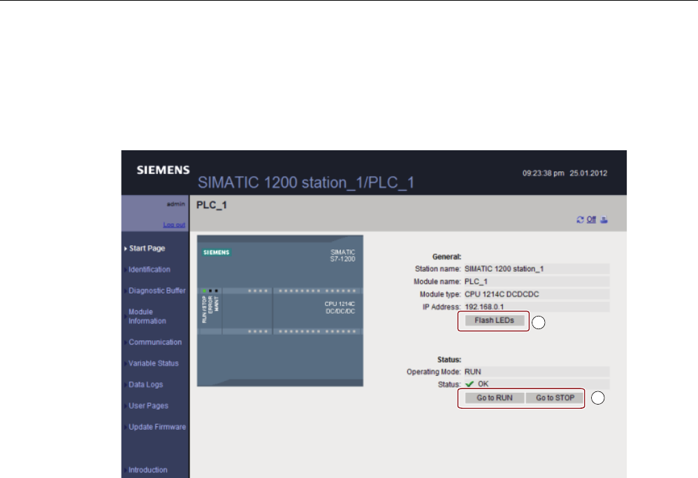698x478 pixels.
Task: Click the time 09:23:38 pm in header
Action: 543,173
